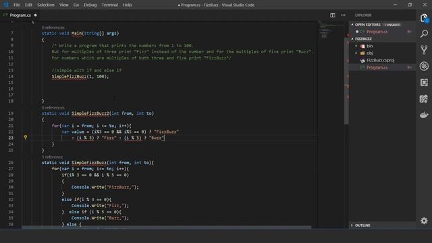The height and width of the screenshot is (243, 432).
Task: Open the Terminal menu
Action: click(109, 5)
